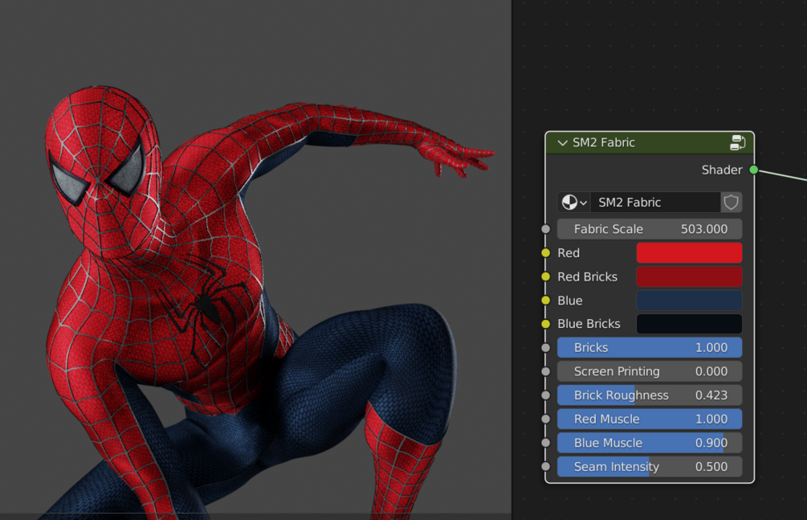This screenshot has height=520, width=807.
Task: Click the Shader output socket
Action: tap(753, 170)
